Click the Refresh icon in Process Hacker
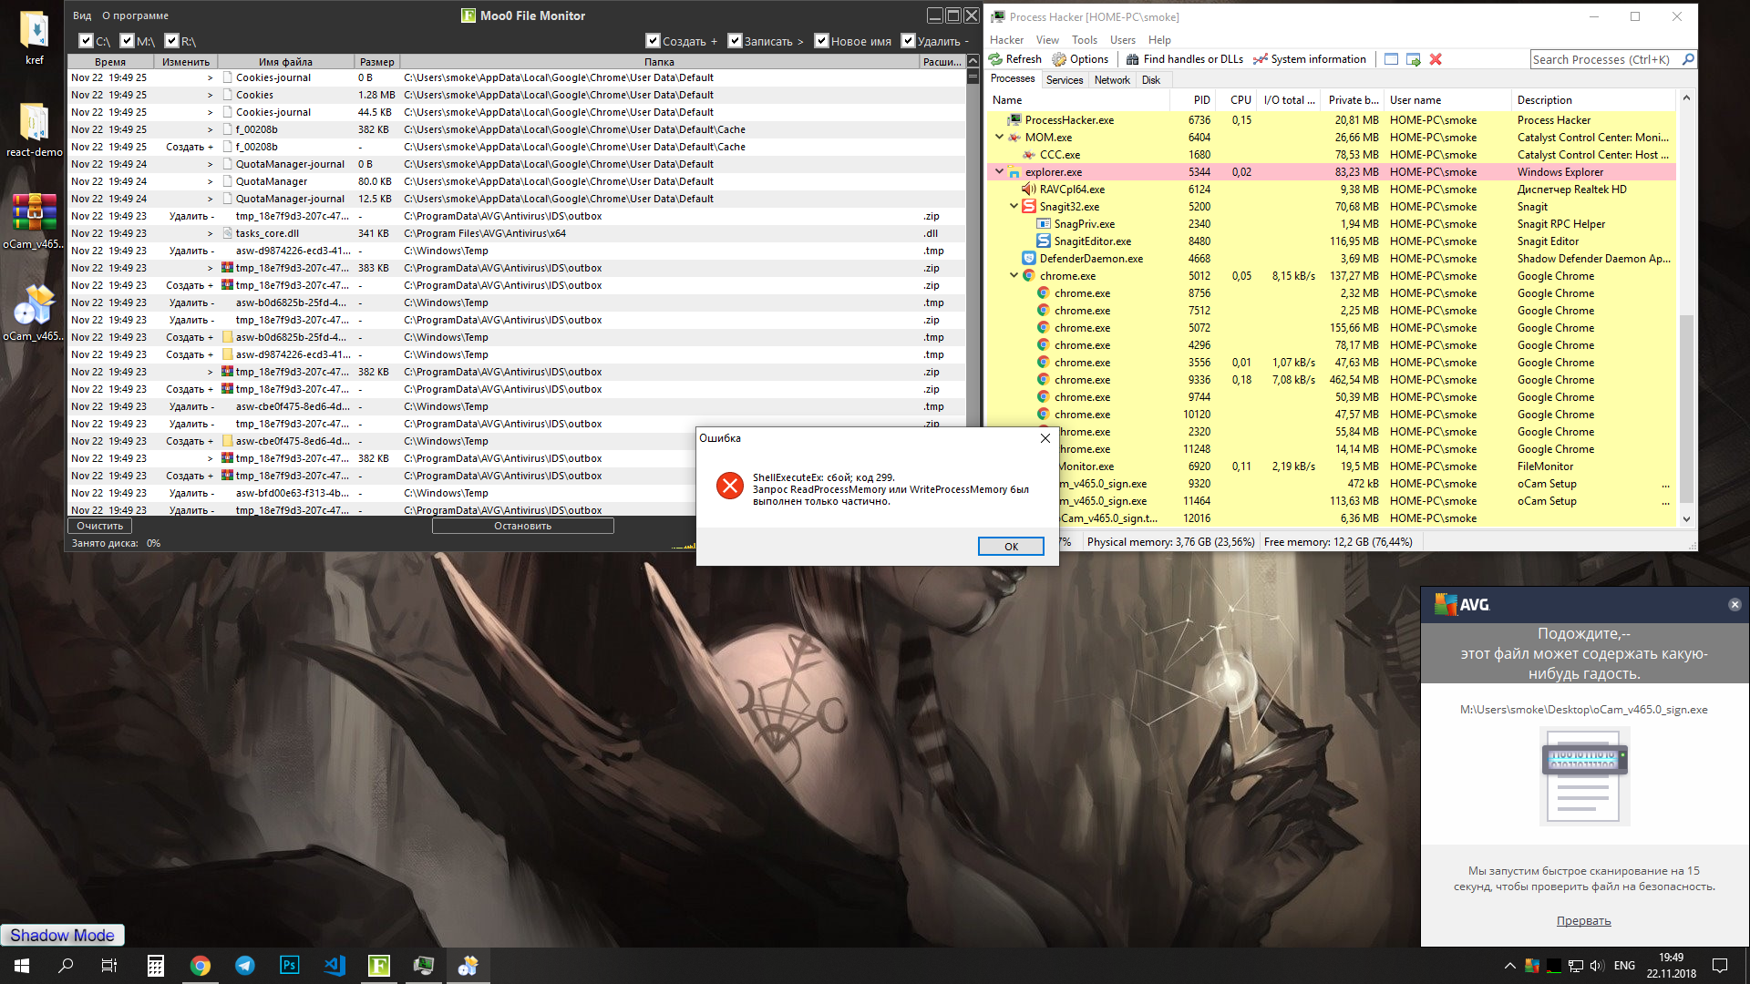The width and height of the screenshot is (1750, 984). pyautogui.click(x=997, y=59)
